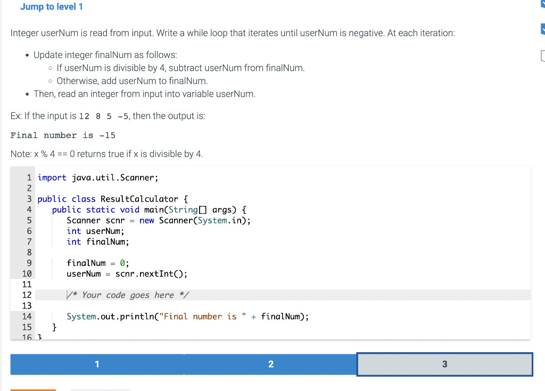Switch to level 2 in the progress bar
545x391 pixels.
click(x=271, y=364)
